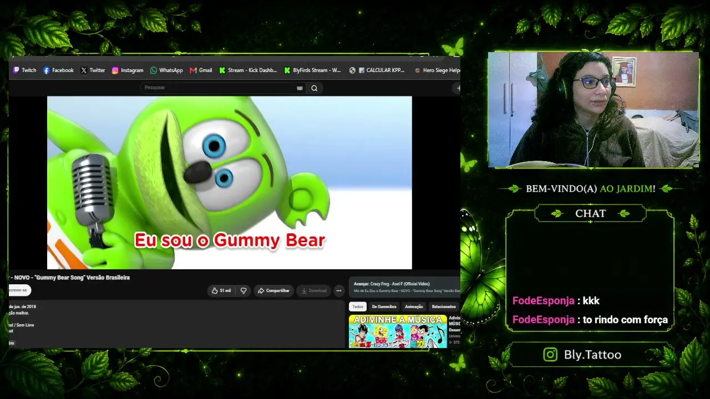Select the Todos filter chip
This screenshot has width=710, height=399.
pos(358,306)
